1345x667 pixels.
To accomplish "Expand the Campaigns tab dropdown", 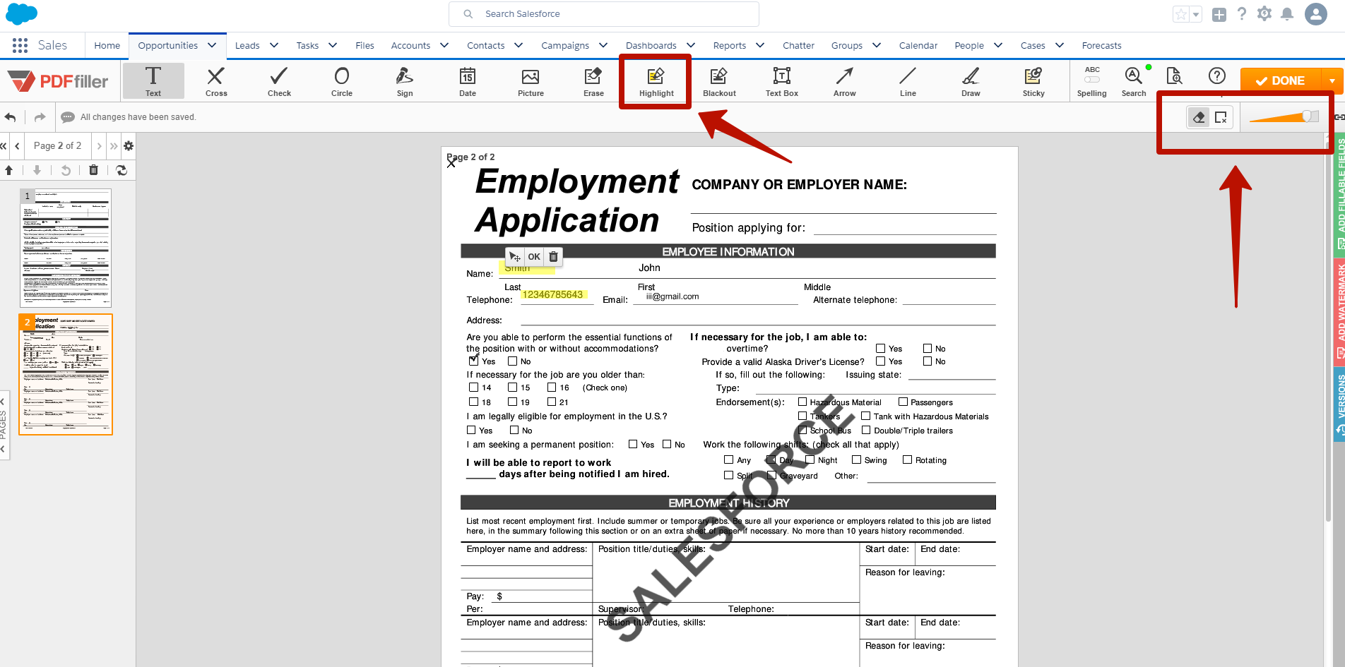I will pyautogui.click(x=603, y=45).
